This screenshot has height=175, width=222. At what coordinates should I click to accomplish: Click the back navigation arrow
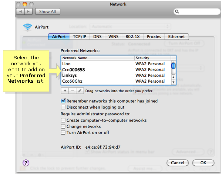(x=20, y=11)
